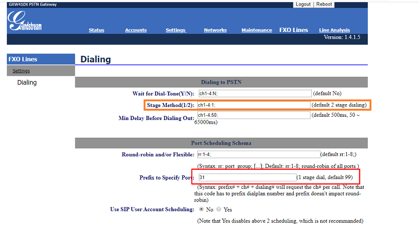
Task: Open the Networks menu
Action: [x=215, y=30]
